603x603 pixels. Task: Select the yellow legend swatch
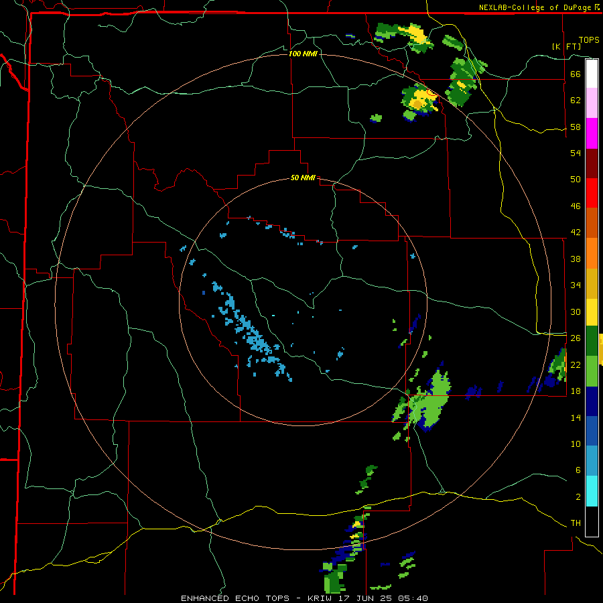click(x=592, y=312)
